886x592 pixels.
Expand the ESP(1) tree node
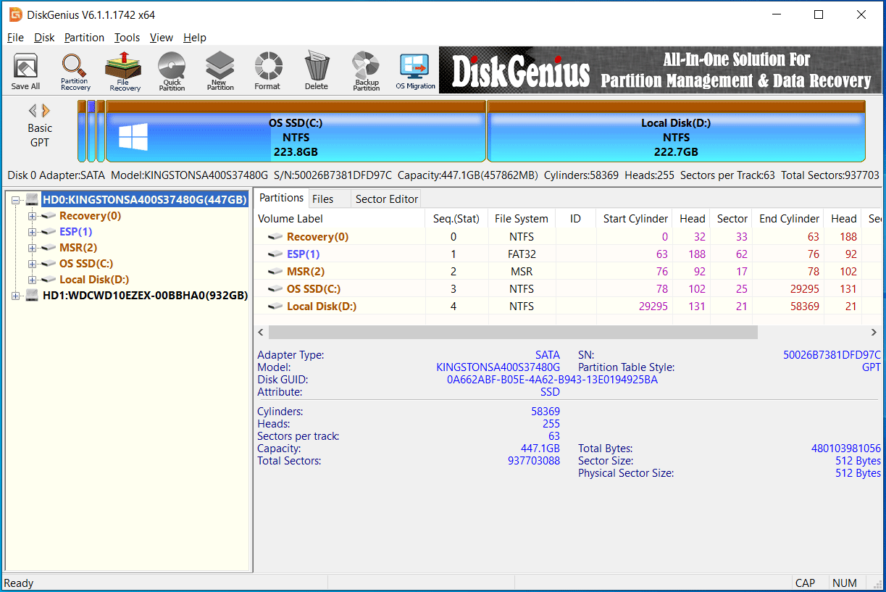pos(32,232)
